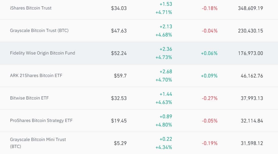Click the $47.63 price value
Image resolution: width=278 pixels, height=154 pixels.
[x=119, y=31]
